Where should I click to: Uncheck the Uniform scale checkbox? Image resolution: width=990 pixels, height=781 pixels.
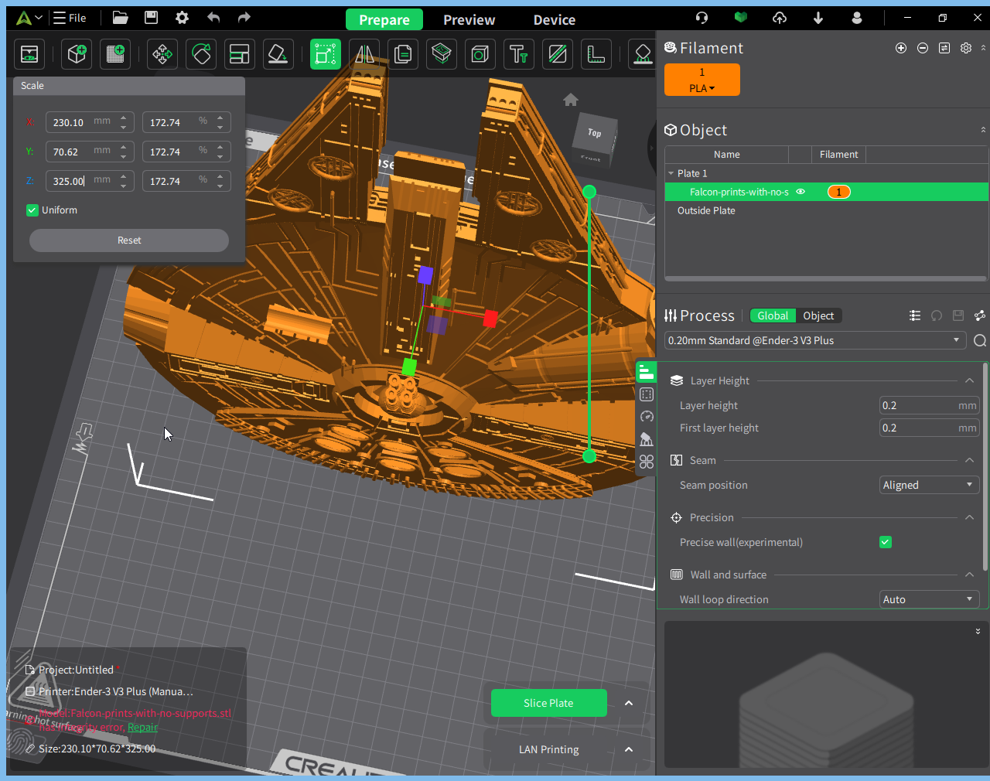32,210
